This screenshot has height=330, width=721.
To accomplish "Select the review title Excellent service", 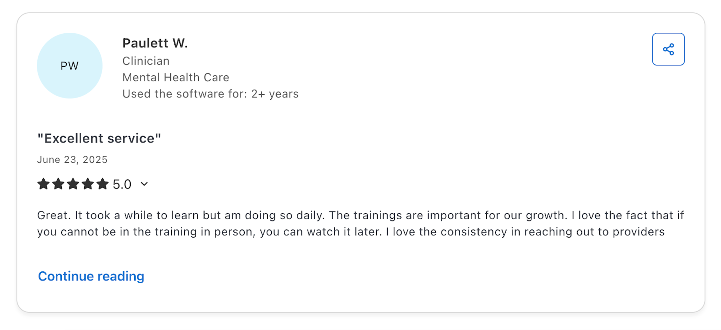I will (x=99, y=138).
